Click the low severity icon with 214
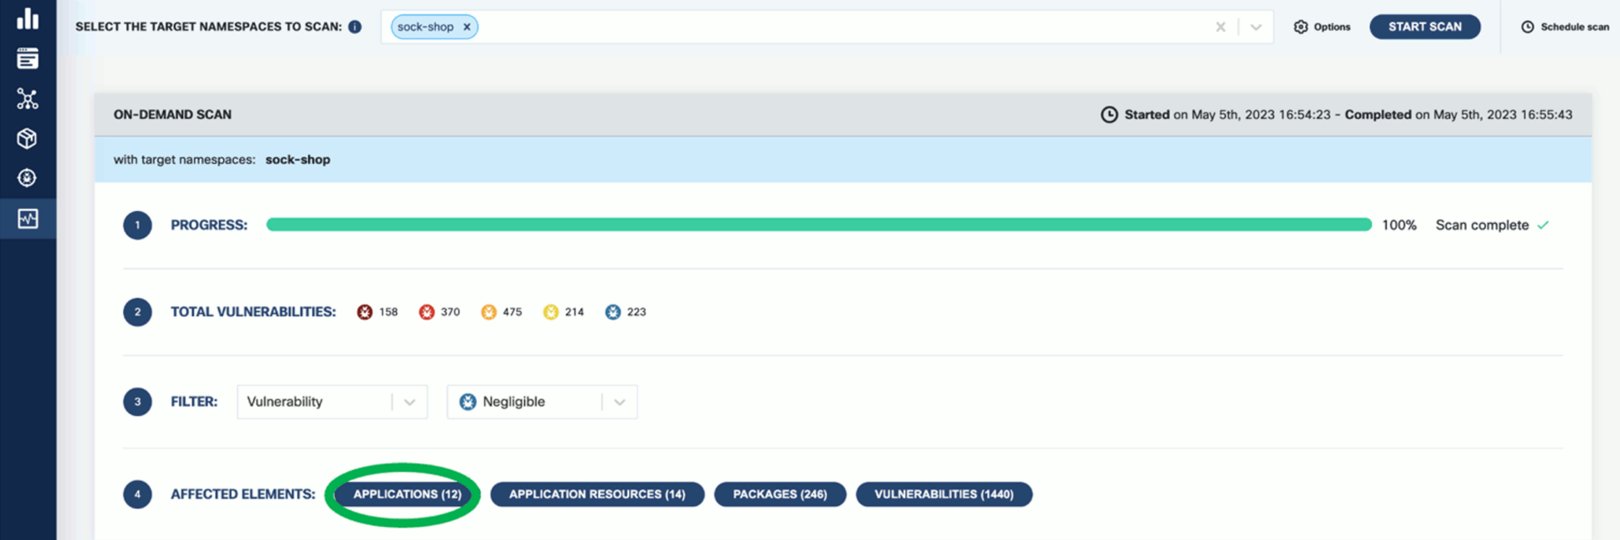The height and width of the screenshot is (540, 1620). (551, 312)
